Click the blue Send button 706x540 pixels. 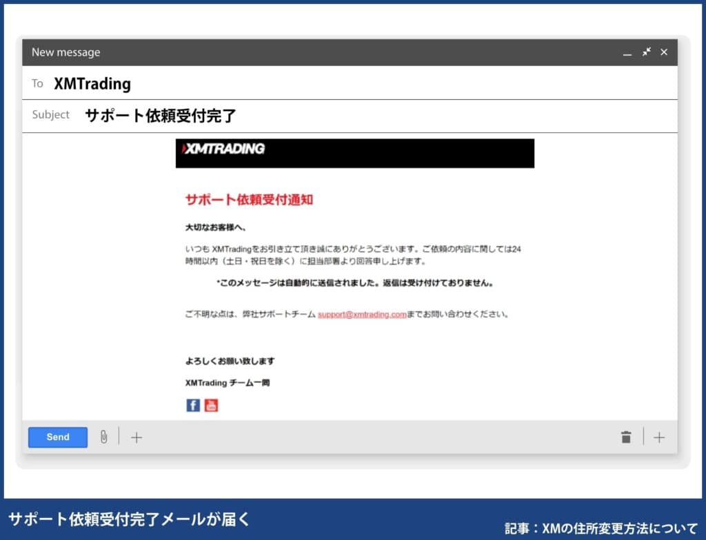point(58,437)
